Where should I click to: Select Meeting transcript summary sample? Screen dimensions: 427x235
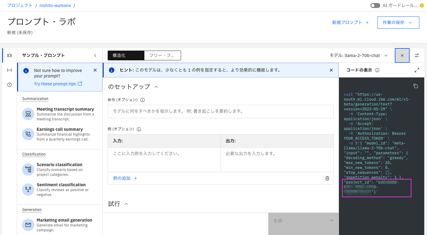[60, 114]
